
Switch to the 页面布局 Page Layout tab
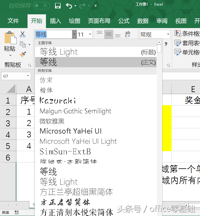tap(99, 21)
